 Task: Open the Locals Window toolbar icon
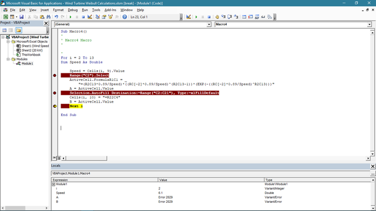pyautogui.click(x=244, y=17)
